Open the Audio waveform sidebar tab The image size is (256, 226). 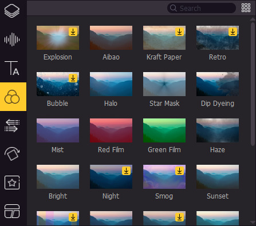(12, 39)
